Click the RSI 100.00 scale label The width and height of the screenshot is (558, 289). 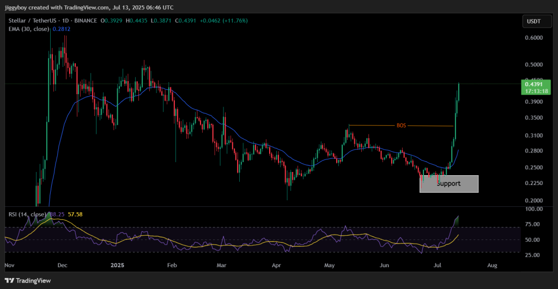(x=534, y=209)
